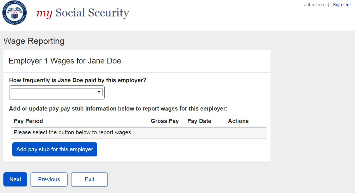Click the Pay Period column header
This screenshot has height=193, width=355.
[28, 121]
